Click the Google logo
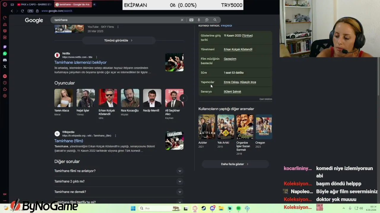The height and width of the screenshot is (213, 380). pyautogui.click(x=34, y=20)
